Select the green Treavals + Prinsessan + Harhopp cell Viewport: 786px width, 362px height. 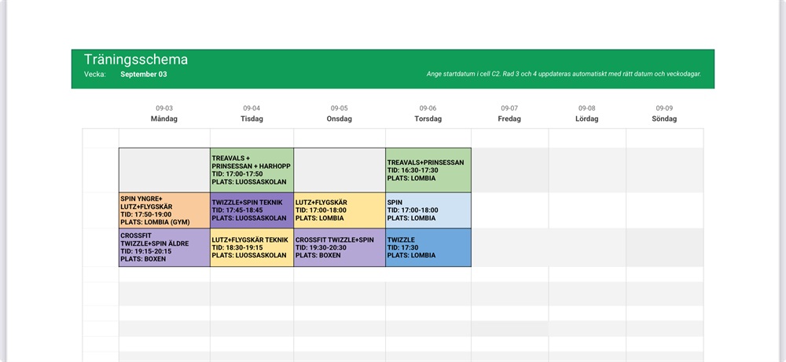pos(252,170)
